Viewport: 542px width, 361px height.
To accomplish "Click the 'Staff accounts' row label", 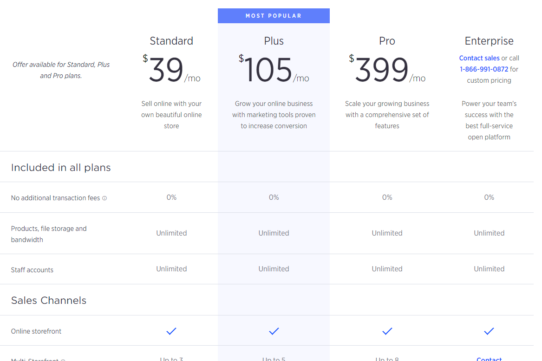I will coord(32,270).
